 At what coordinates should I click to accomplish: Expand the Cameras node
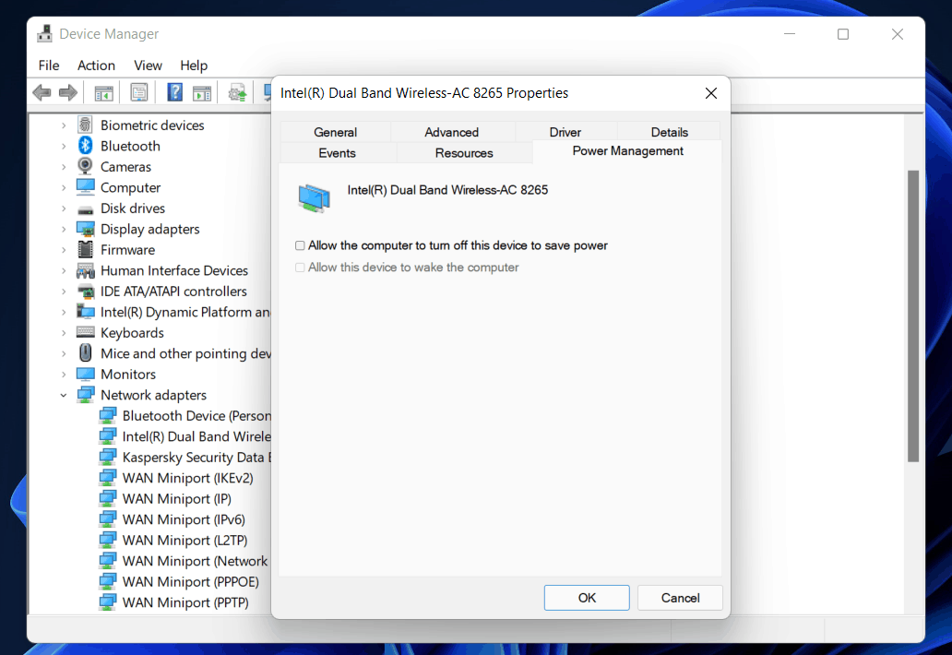coord(64,166)
